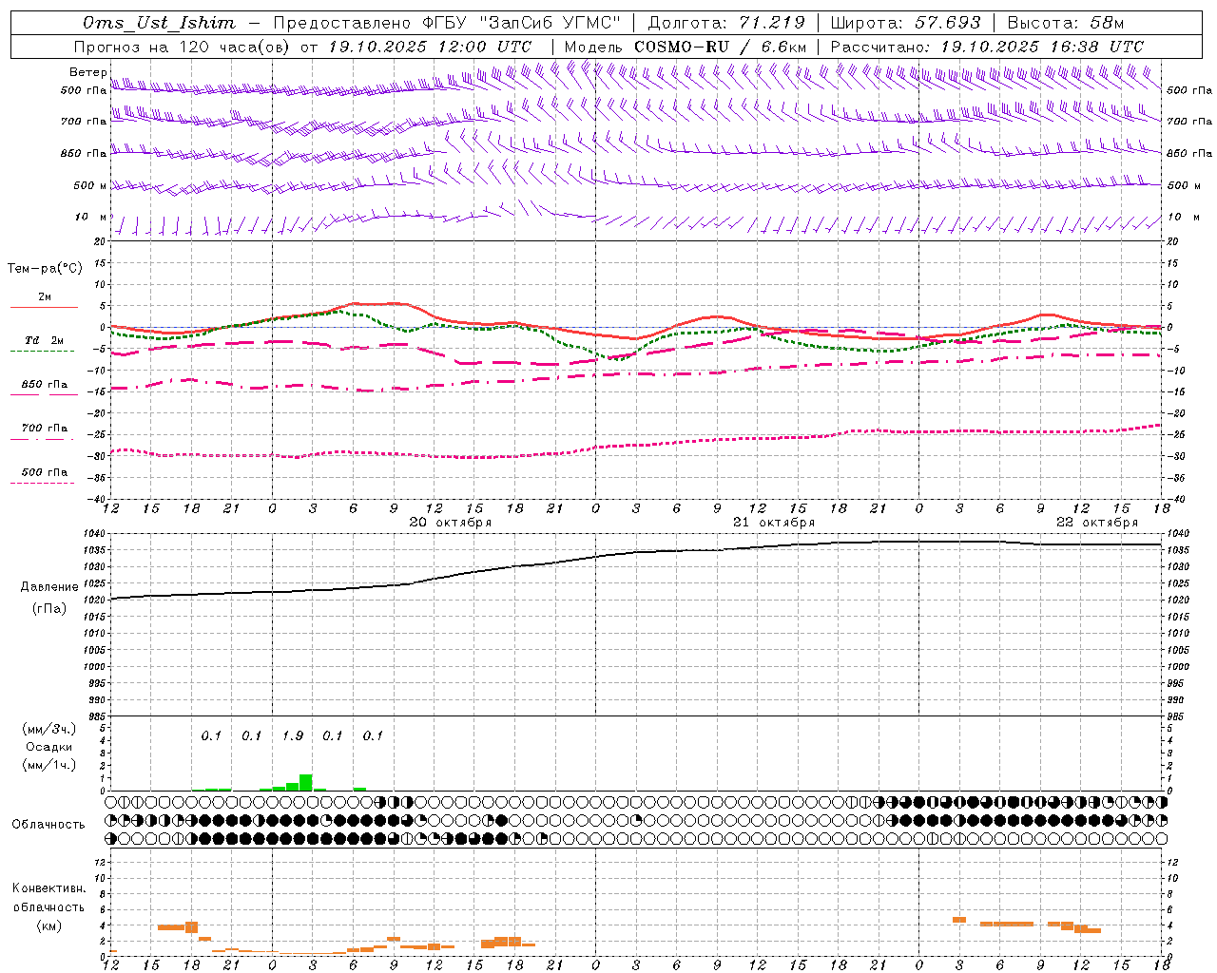Click the Давление pressure panel title

pyautogui.click(x=48, y=587)
